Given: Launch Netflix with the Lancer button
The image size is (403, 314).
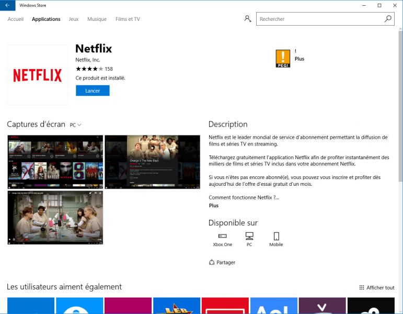Looking at the screenshot, I should click(93, 91).
